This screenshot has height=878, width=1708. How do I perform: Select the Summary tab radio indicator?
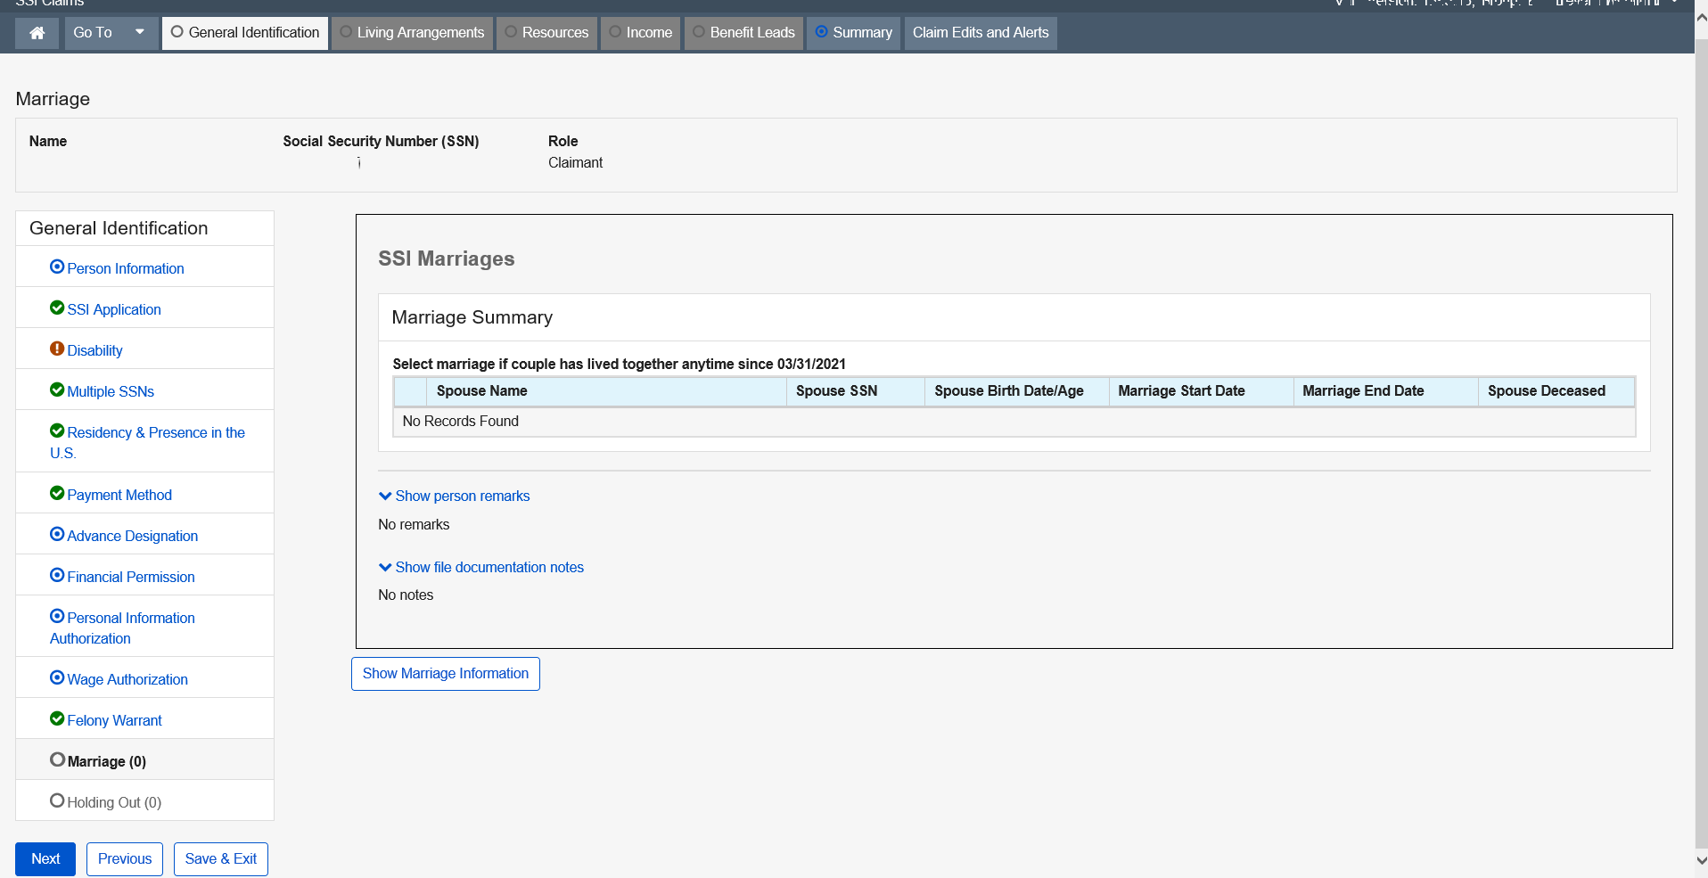coord(822,32)
